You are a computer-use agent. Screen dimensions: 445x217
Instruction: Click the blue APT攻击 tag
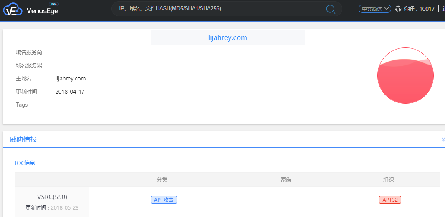[164, 200]
